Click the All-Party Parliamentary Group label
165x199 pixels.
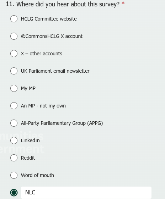62,123
